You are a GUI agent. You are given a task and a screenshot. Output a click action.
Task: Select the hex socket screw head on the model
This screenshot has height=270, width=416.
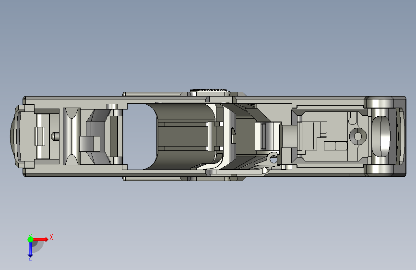coord(358,136)
